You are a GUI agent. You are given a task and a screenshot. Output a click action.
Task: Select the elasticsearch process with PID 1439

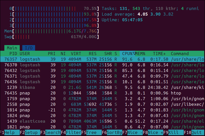(102, 121)
